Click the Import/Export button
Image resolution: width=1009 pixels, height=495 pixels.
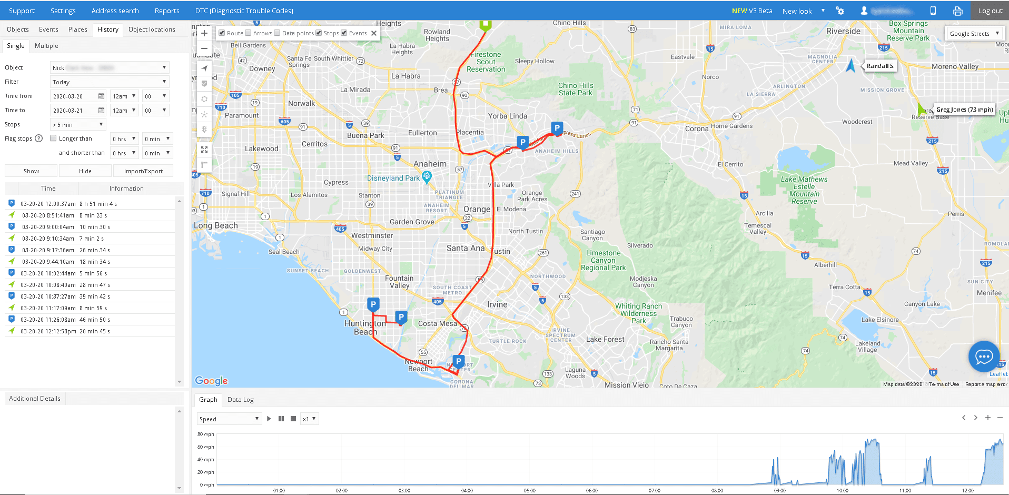point(143,171)
